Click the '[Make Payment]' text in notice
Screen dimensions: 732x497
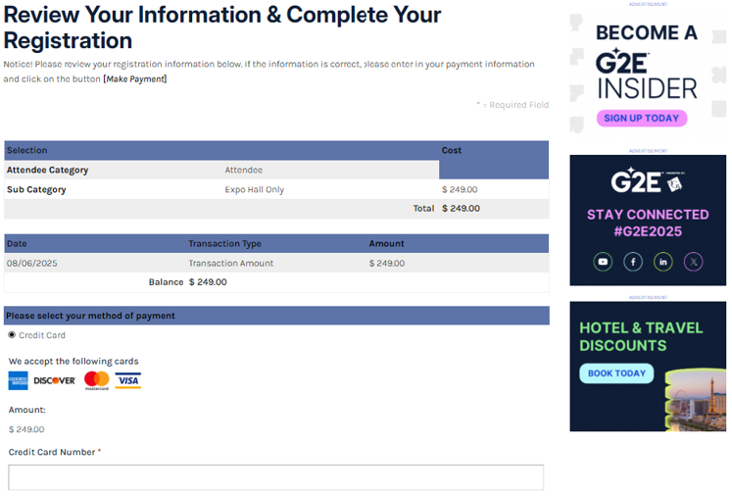click(135, 79)
